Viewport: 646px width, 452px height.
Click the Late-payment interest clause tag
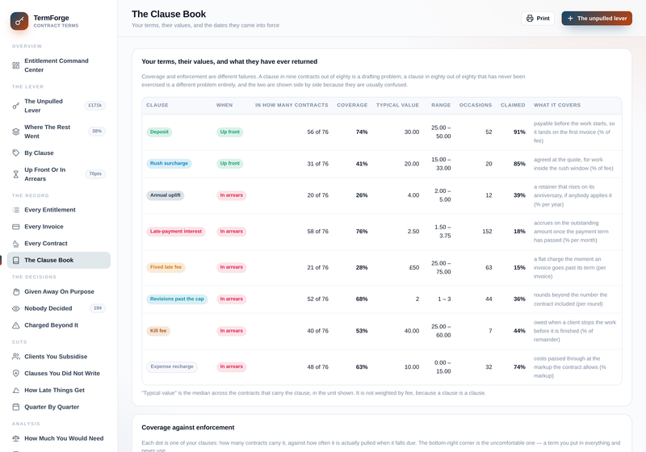click(176, 232)
